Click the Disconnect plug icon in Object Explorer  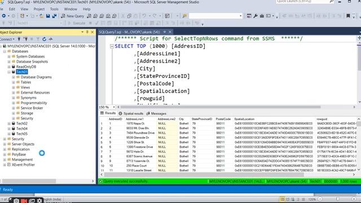26,39
